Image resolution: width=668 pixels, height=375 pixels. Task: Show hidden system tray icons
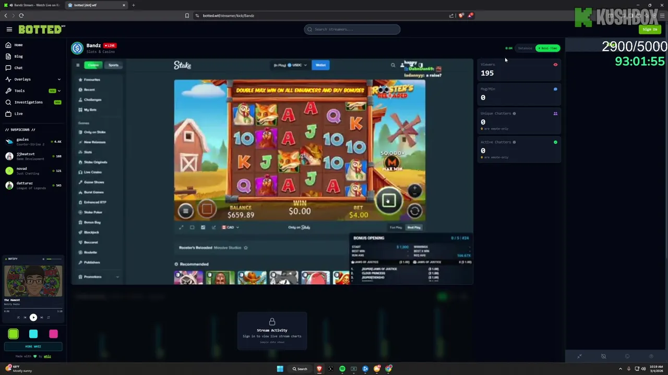coord(621,369)
